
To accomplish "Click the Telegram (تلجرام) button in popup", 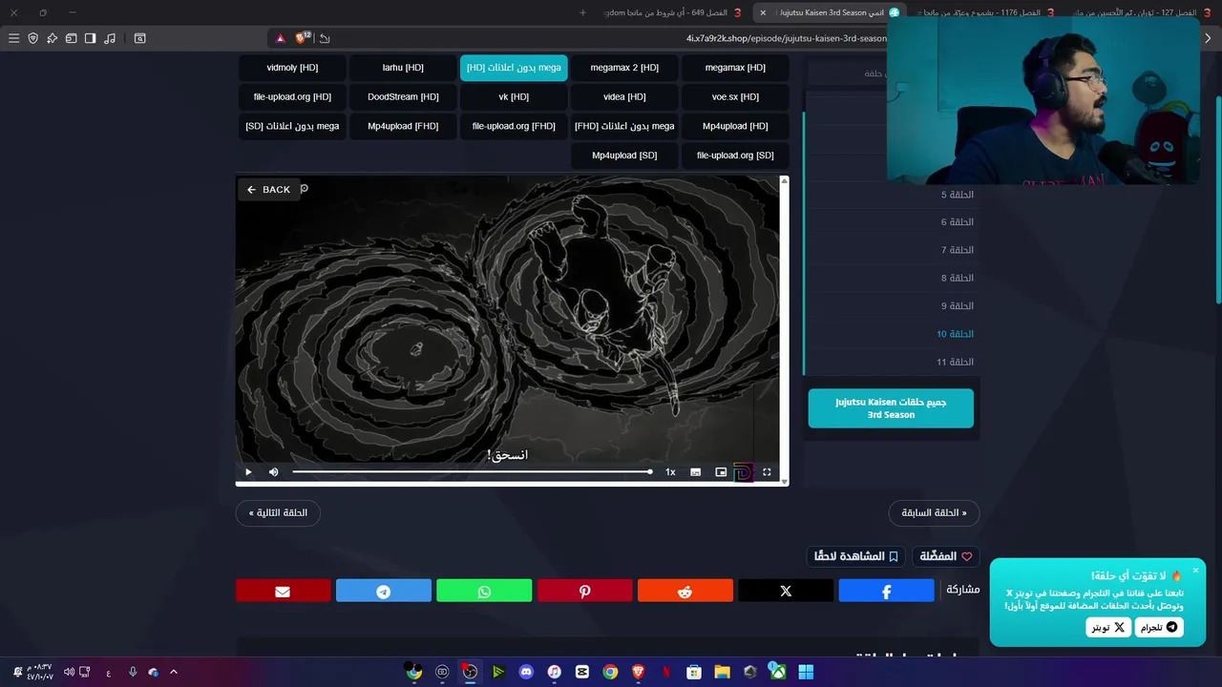I will (1160, 628).
